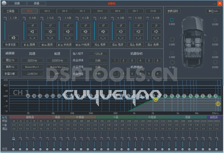Click the 输入噪声 -120dB field

click(98, 54)
